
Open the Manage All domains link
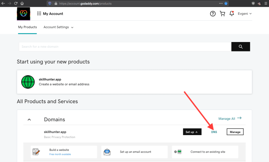[x=227, y=119]
